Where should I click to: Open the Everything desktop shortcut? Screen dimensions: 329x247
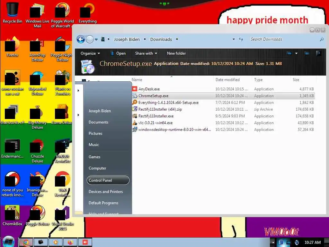coord(87,12)
